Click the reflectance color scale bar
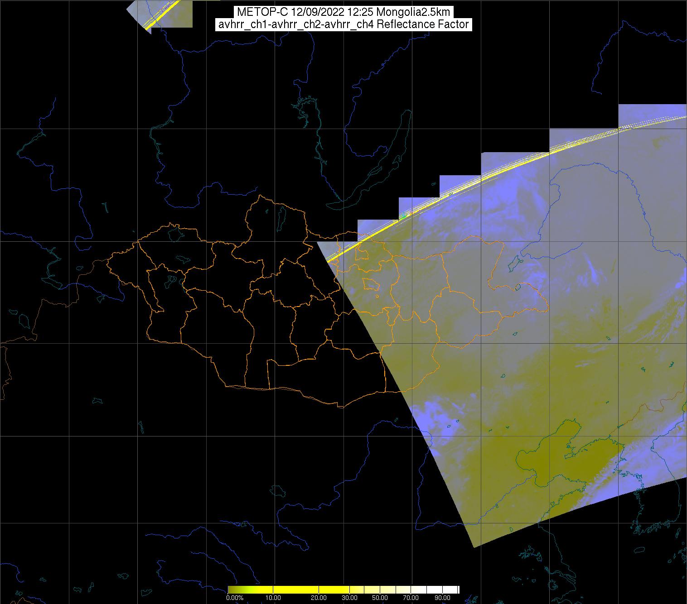This screenshot has width=687, height=604. point(343,590)
